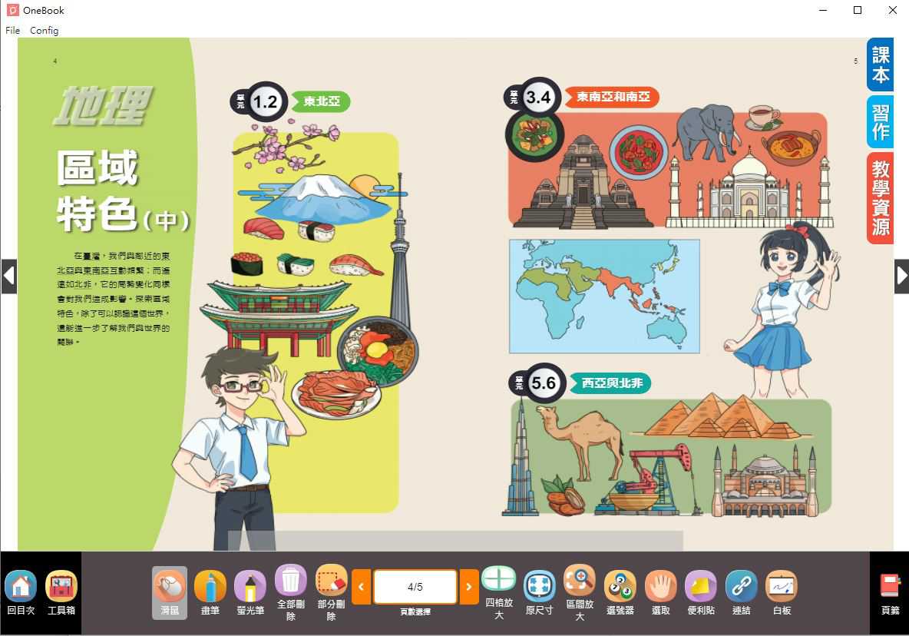
Task: Maximize the OneBook window
Action: click(x=858, y=10)
